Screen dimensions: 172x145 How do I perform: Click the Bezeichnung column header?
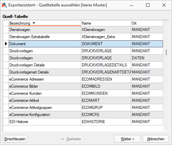pyautogui.click(x=45, y=23)
